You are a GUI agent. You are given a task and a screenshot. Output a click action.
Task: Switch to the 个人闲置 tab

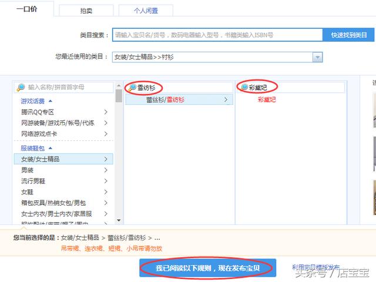point(146,11)
